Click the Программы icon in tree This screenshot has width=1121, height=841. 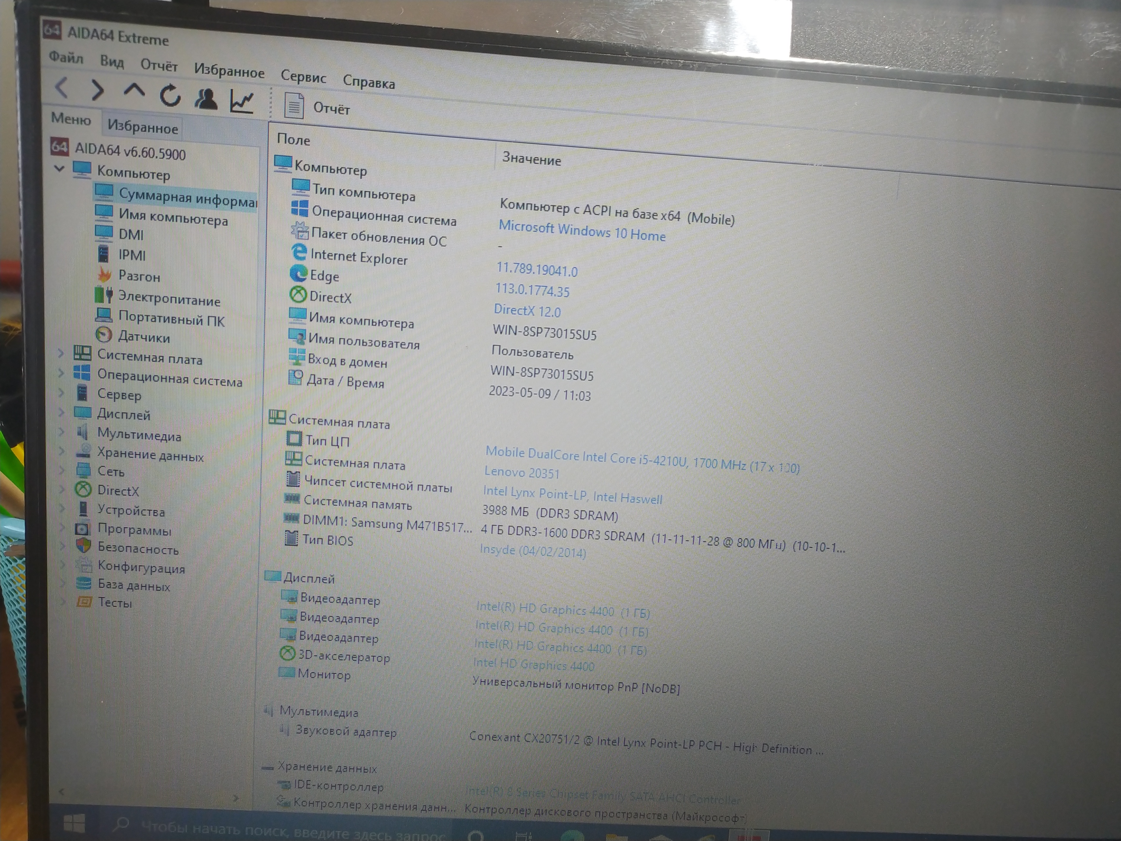(x=82, y=528)
